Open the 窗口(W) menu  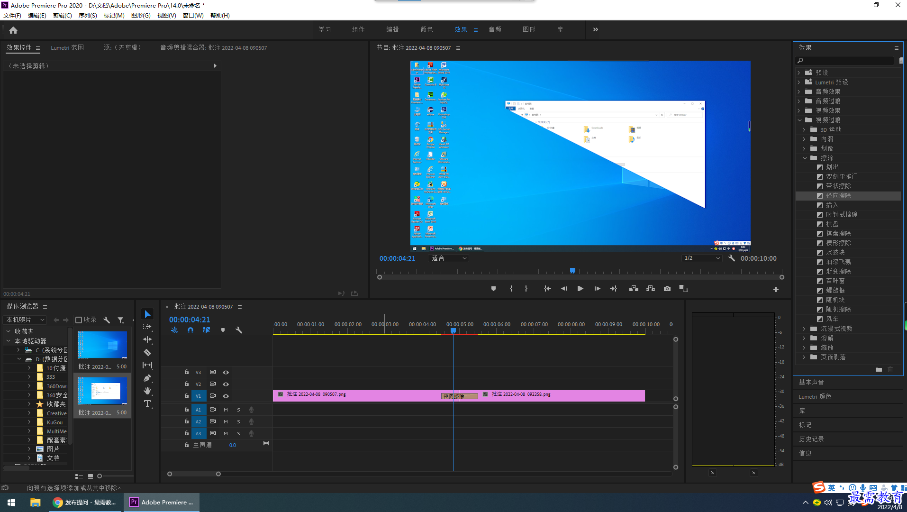193,16
